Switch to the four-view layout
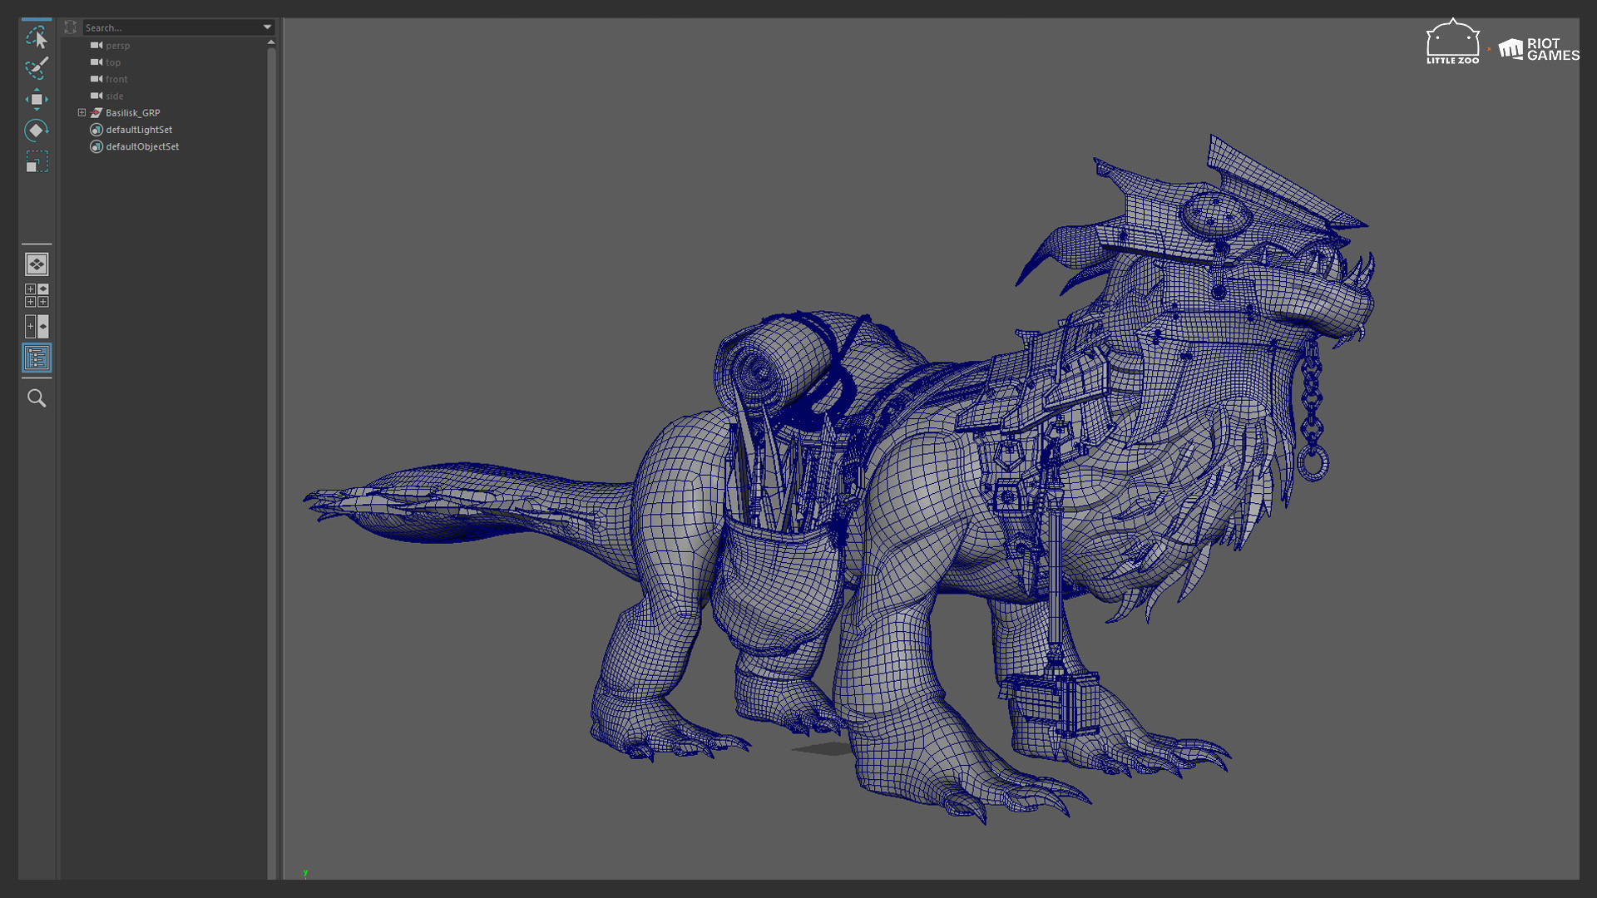 click(37, 294)
